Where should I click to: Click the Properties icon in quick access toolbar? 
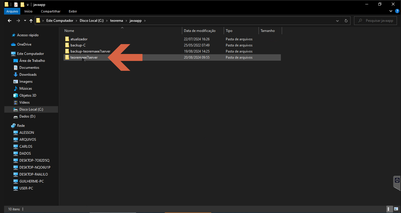tap(16, 4)
